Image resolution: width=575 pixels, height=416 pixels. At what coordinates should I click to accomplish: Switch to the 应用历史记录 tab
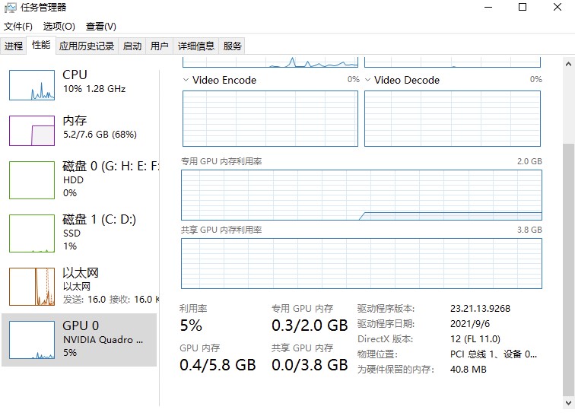click(87, 46)
